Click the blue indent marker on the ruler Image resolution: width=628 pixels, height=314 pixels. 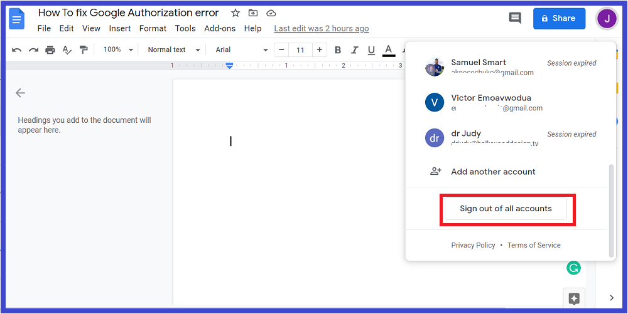pyautogui.click(x=229, y=66)
